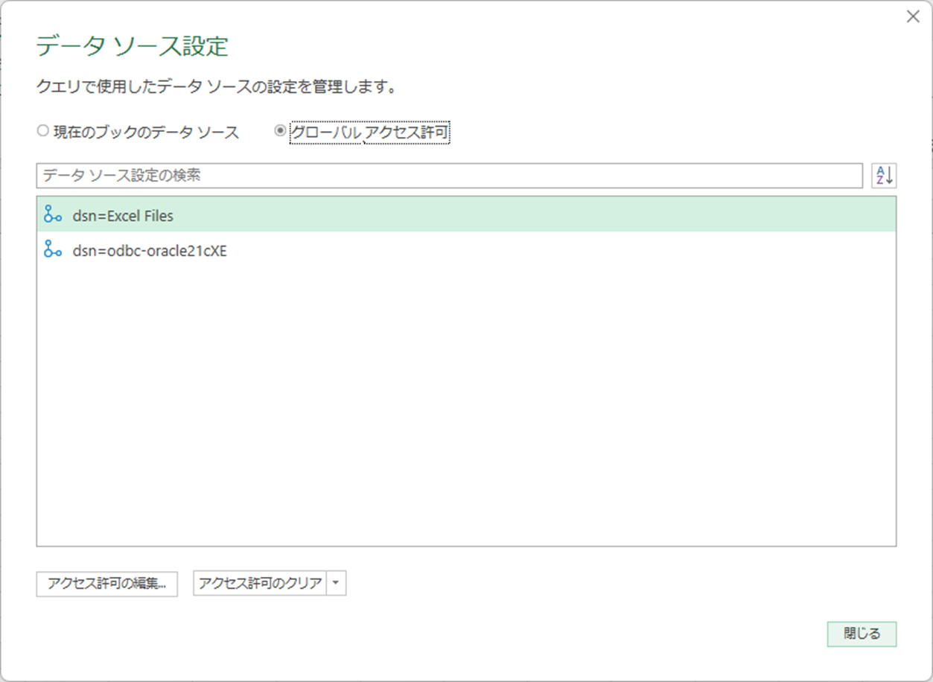The image size is (933, 682).
Task: Click the ODBC icon beside dsn=Excel Files
Action: click(52, 216)
